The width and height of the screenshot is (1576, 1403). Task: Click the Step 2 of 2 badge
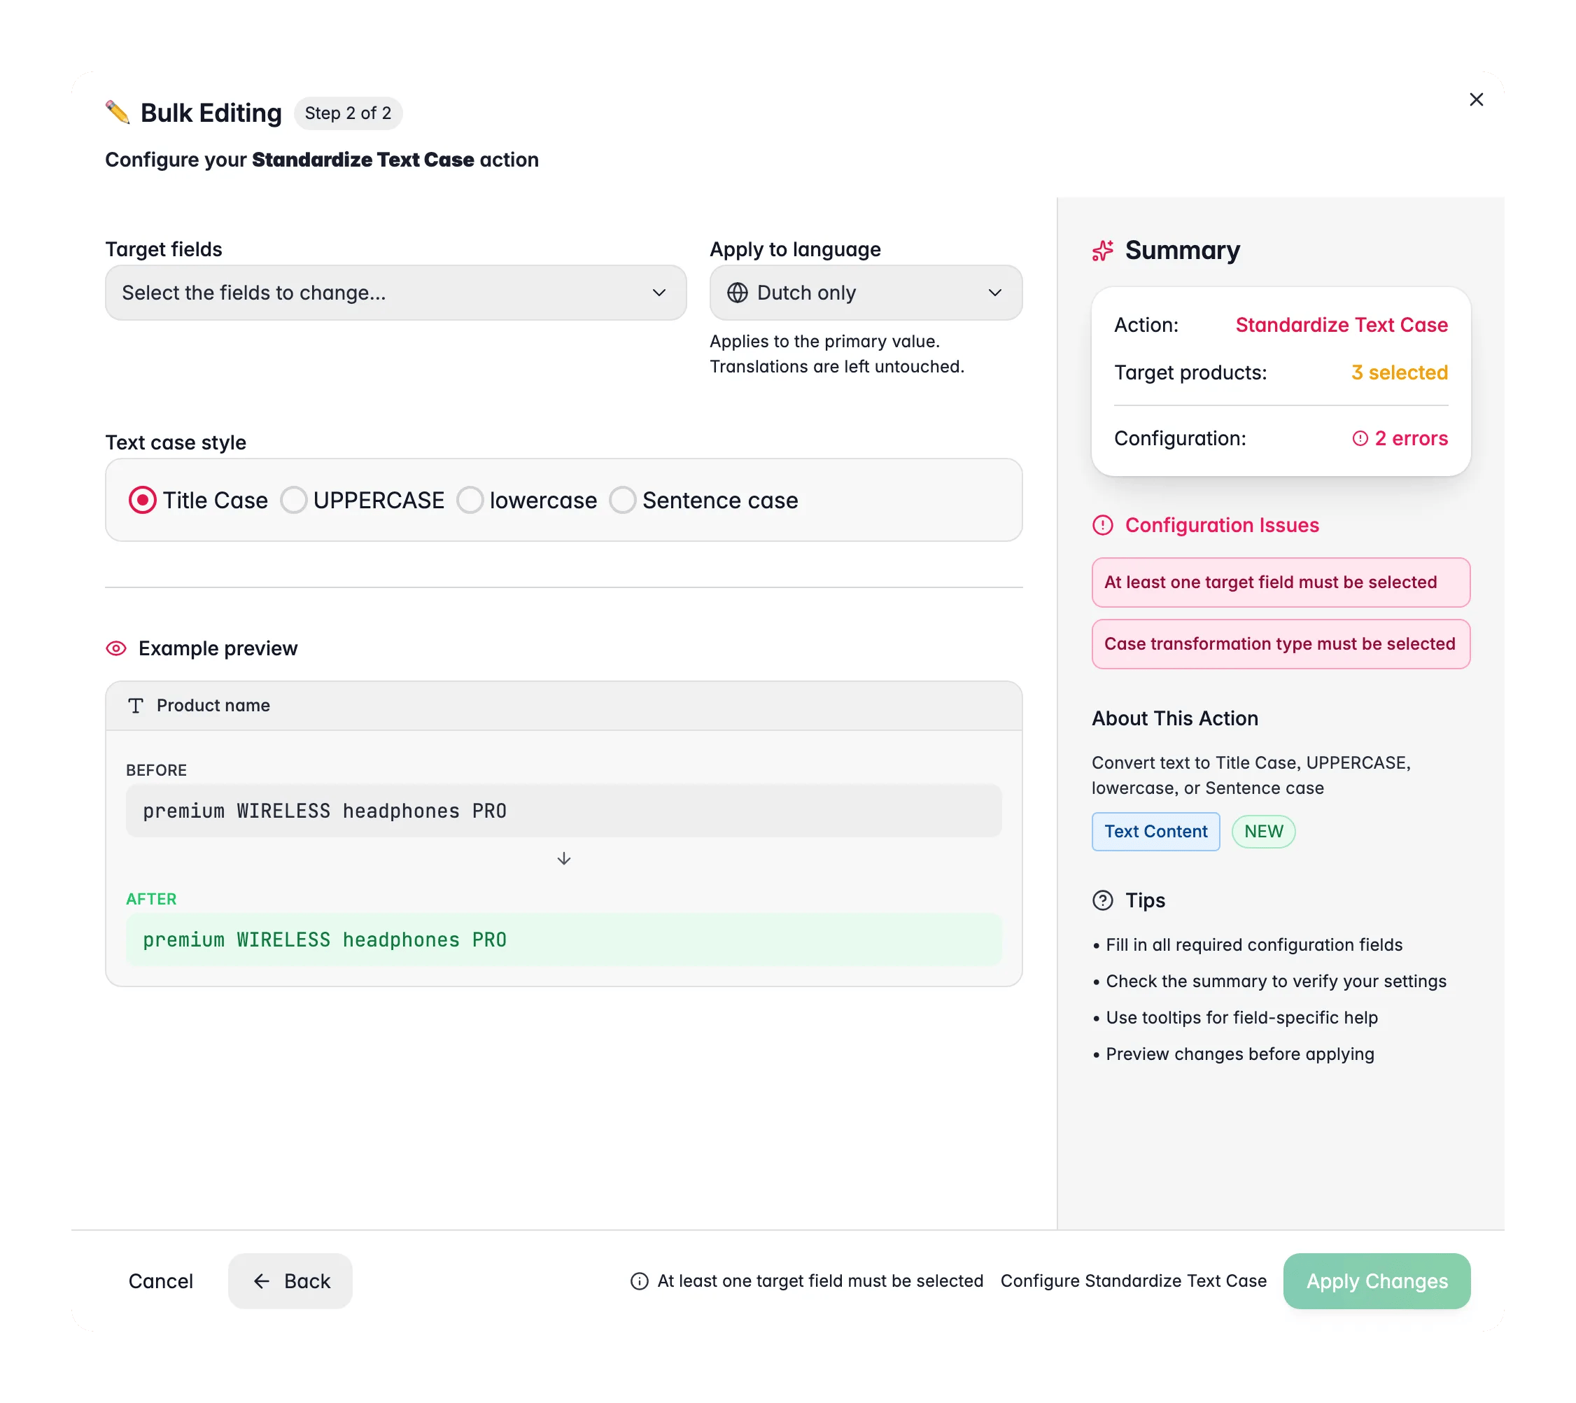(348, 113)
